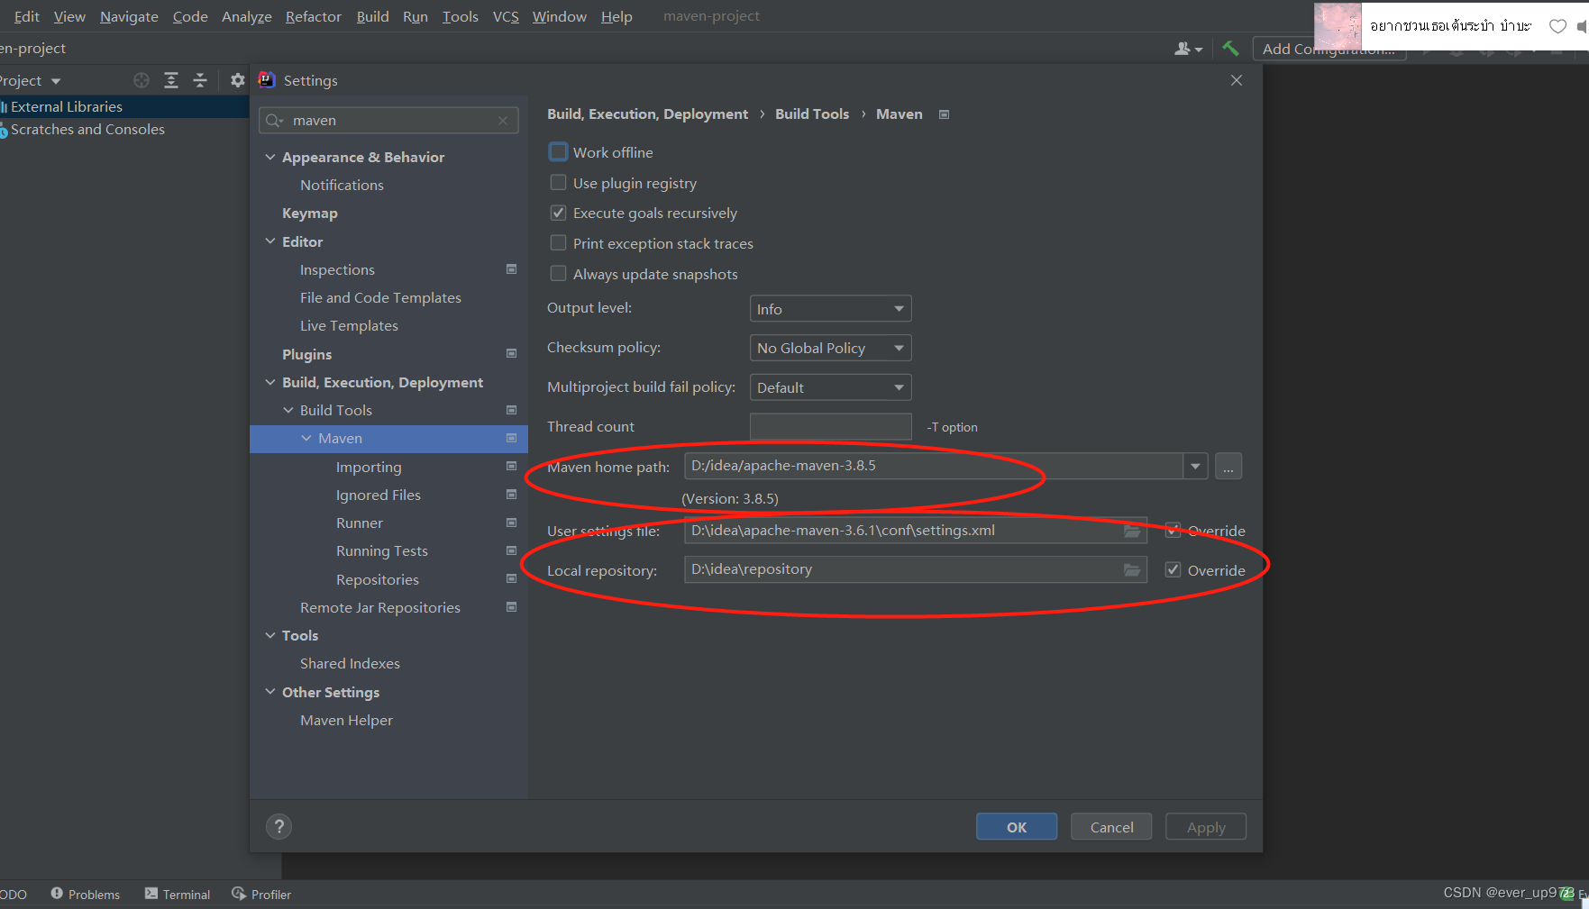The height and width of the screenshot is (909, 1589).
Task: Click the settings search field containing maven
Action: tap(388, 121)
